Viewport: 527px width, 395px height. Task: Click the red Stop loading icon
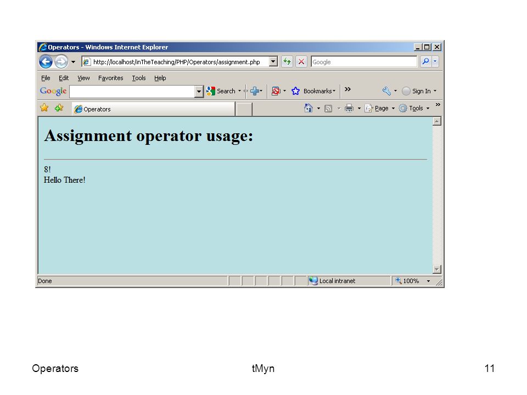tap(301, 61)
